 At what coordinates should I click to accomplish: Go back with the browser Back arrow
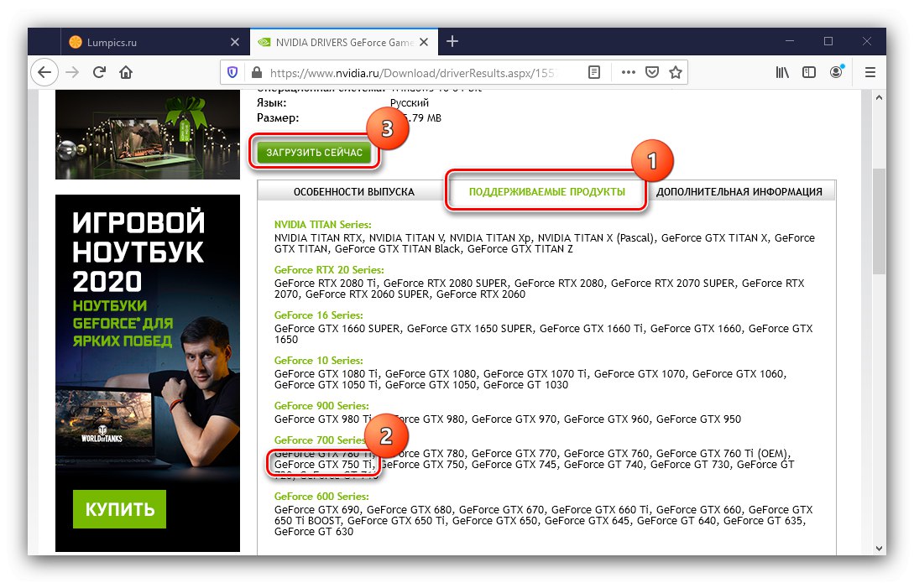coord(44,72)
